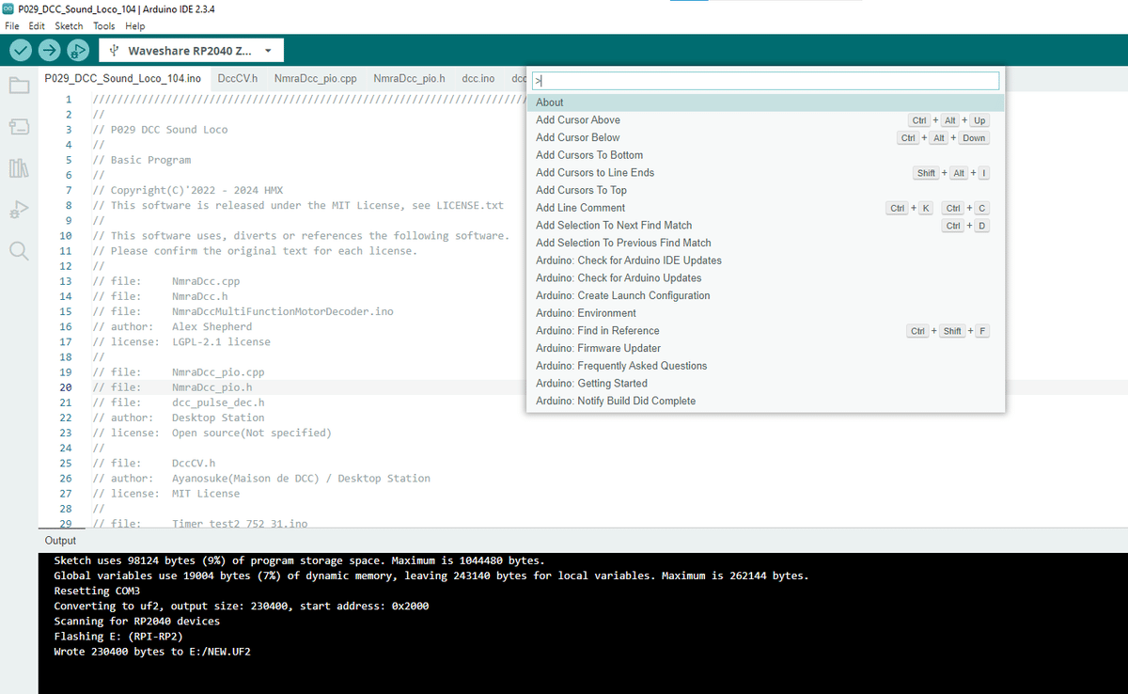Run Arduino: Check for Arduino IDE Updates
The height and width of the screenshot is (694, 1128).
pos(765,260)
